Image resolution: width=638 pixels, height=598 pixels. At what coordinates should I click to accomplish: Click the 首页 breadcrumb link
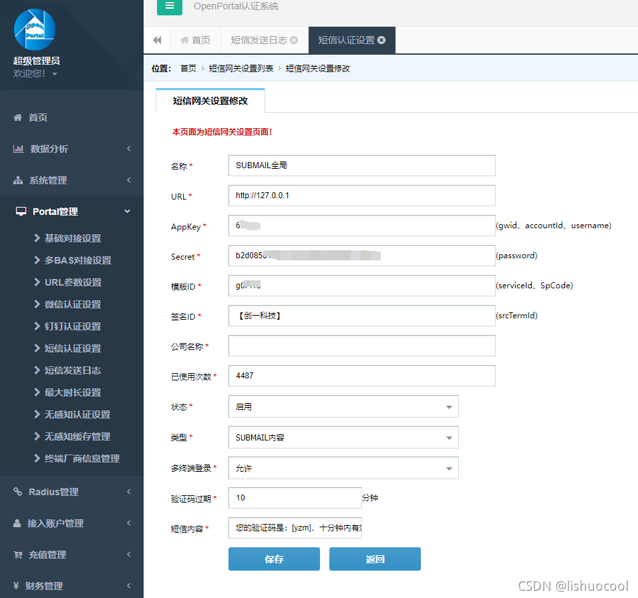pyautogui.click(x=188, y=68)
